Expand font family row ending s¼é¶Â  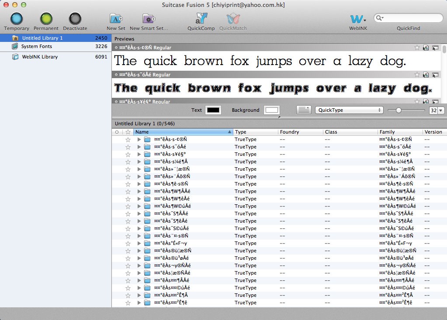pos(139,162)
